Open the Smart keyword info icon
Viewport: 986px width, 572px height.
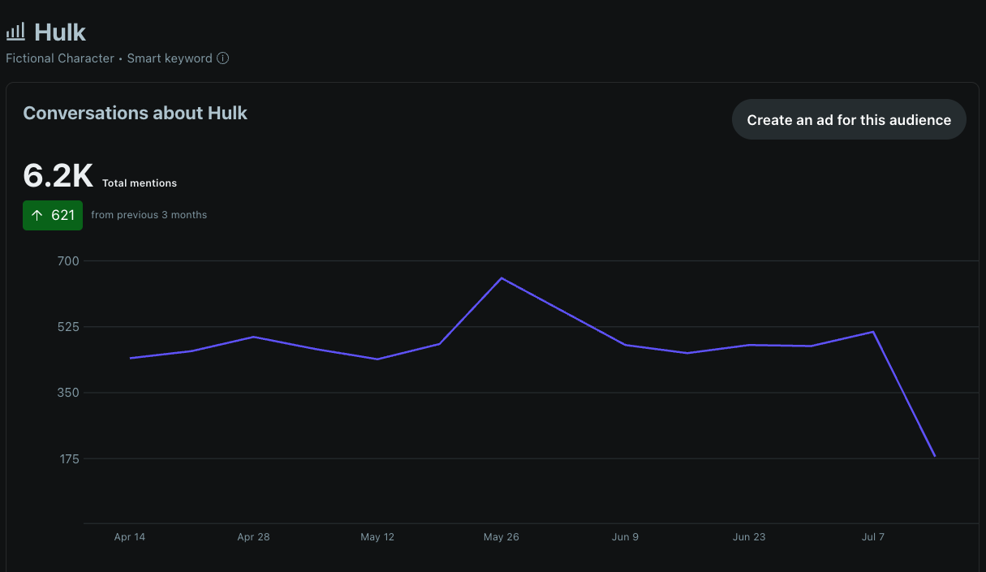223,58
